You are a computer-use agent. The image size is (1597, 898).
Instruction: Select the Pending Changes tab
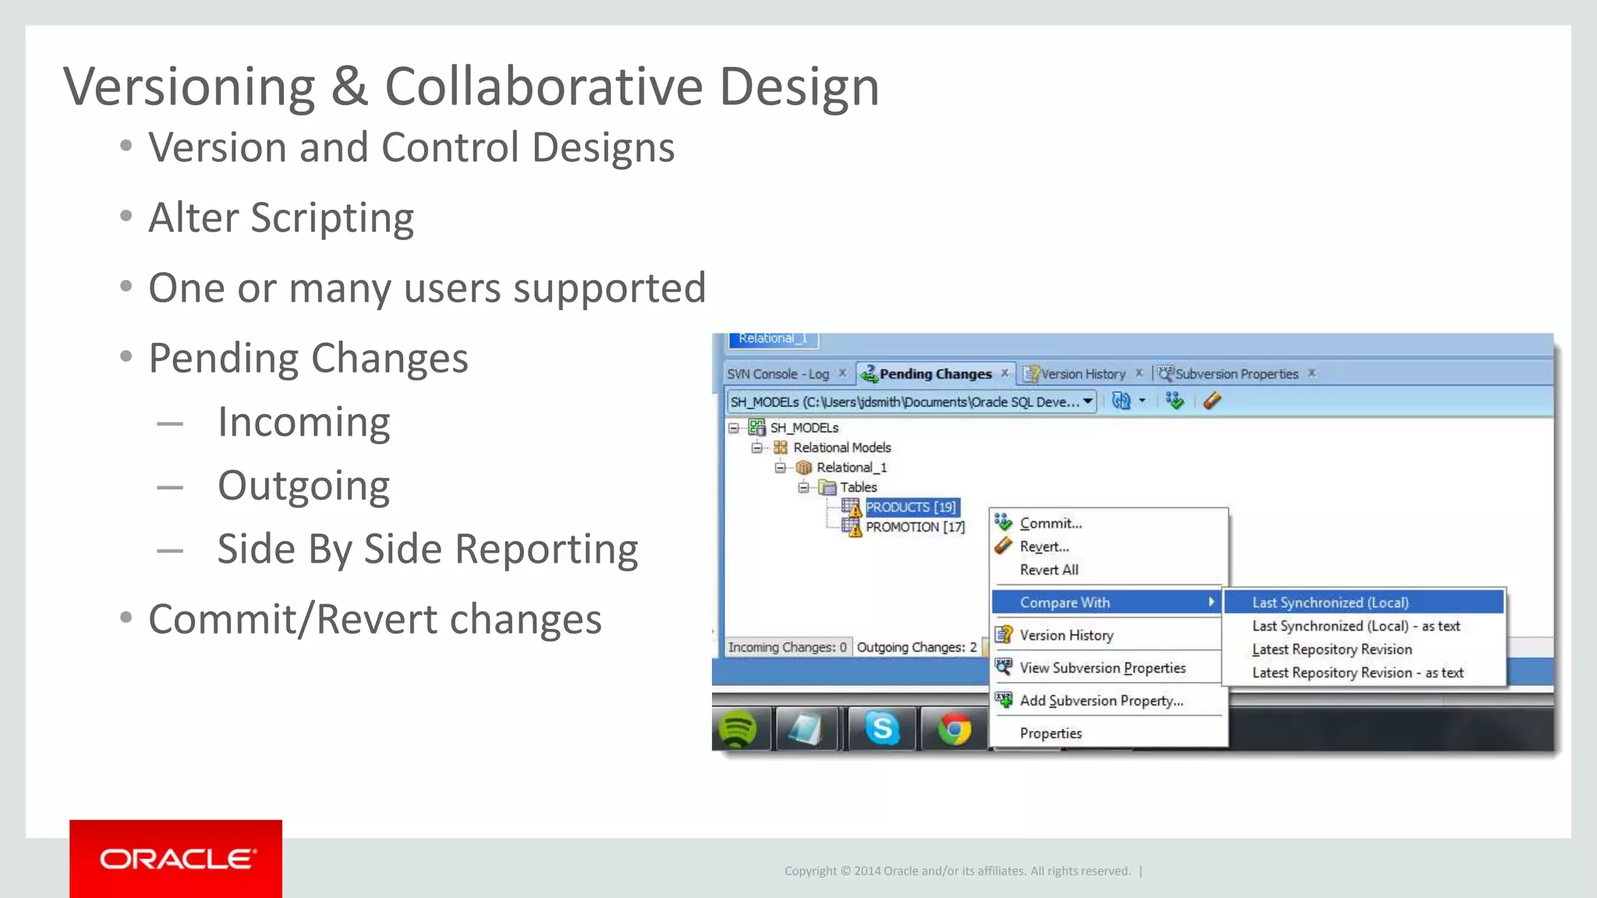(936, 374)
